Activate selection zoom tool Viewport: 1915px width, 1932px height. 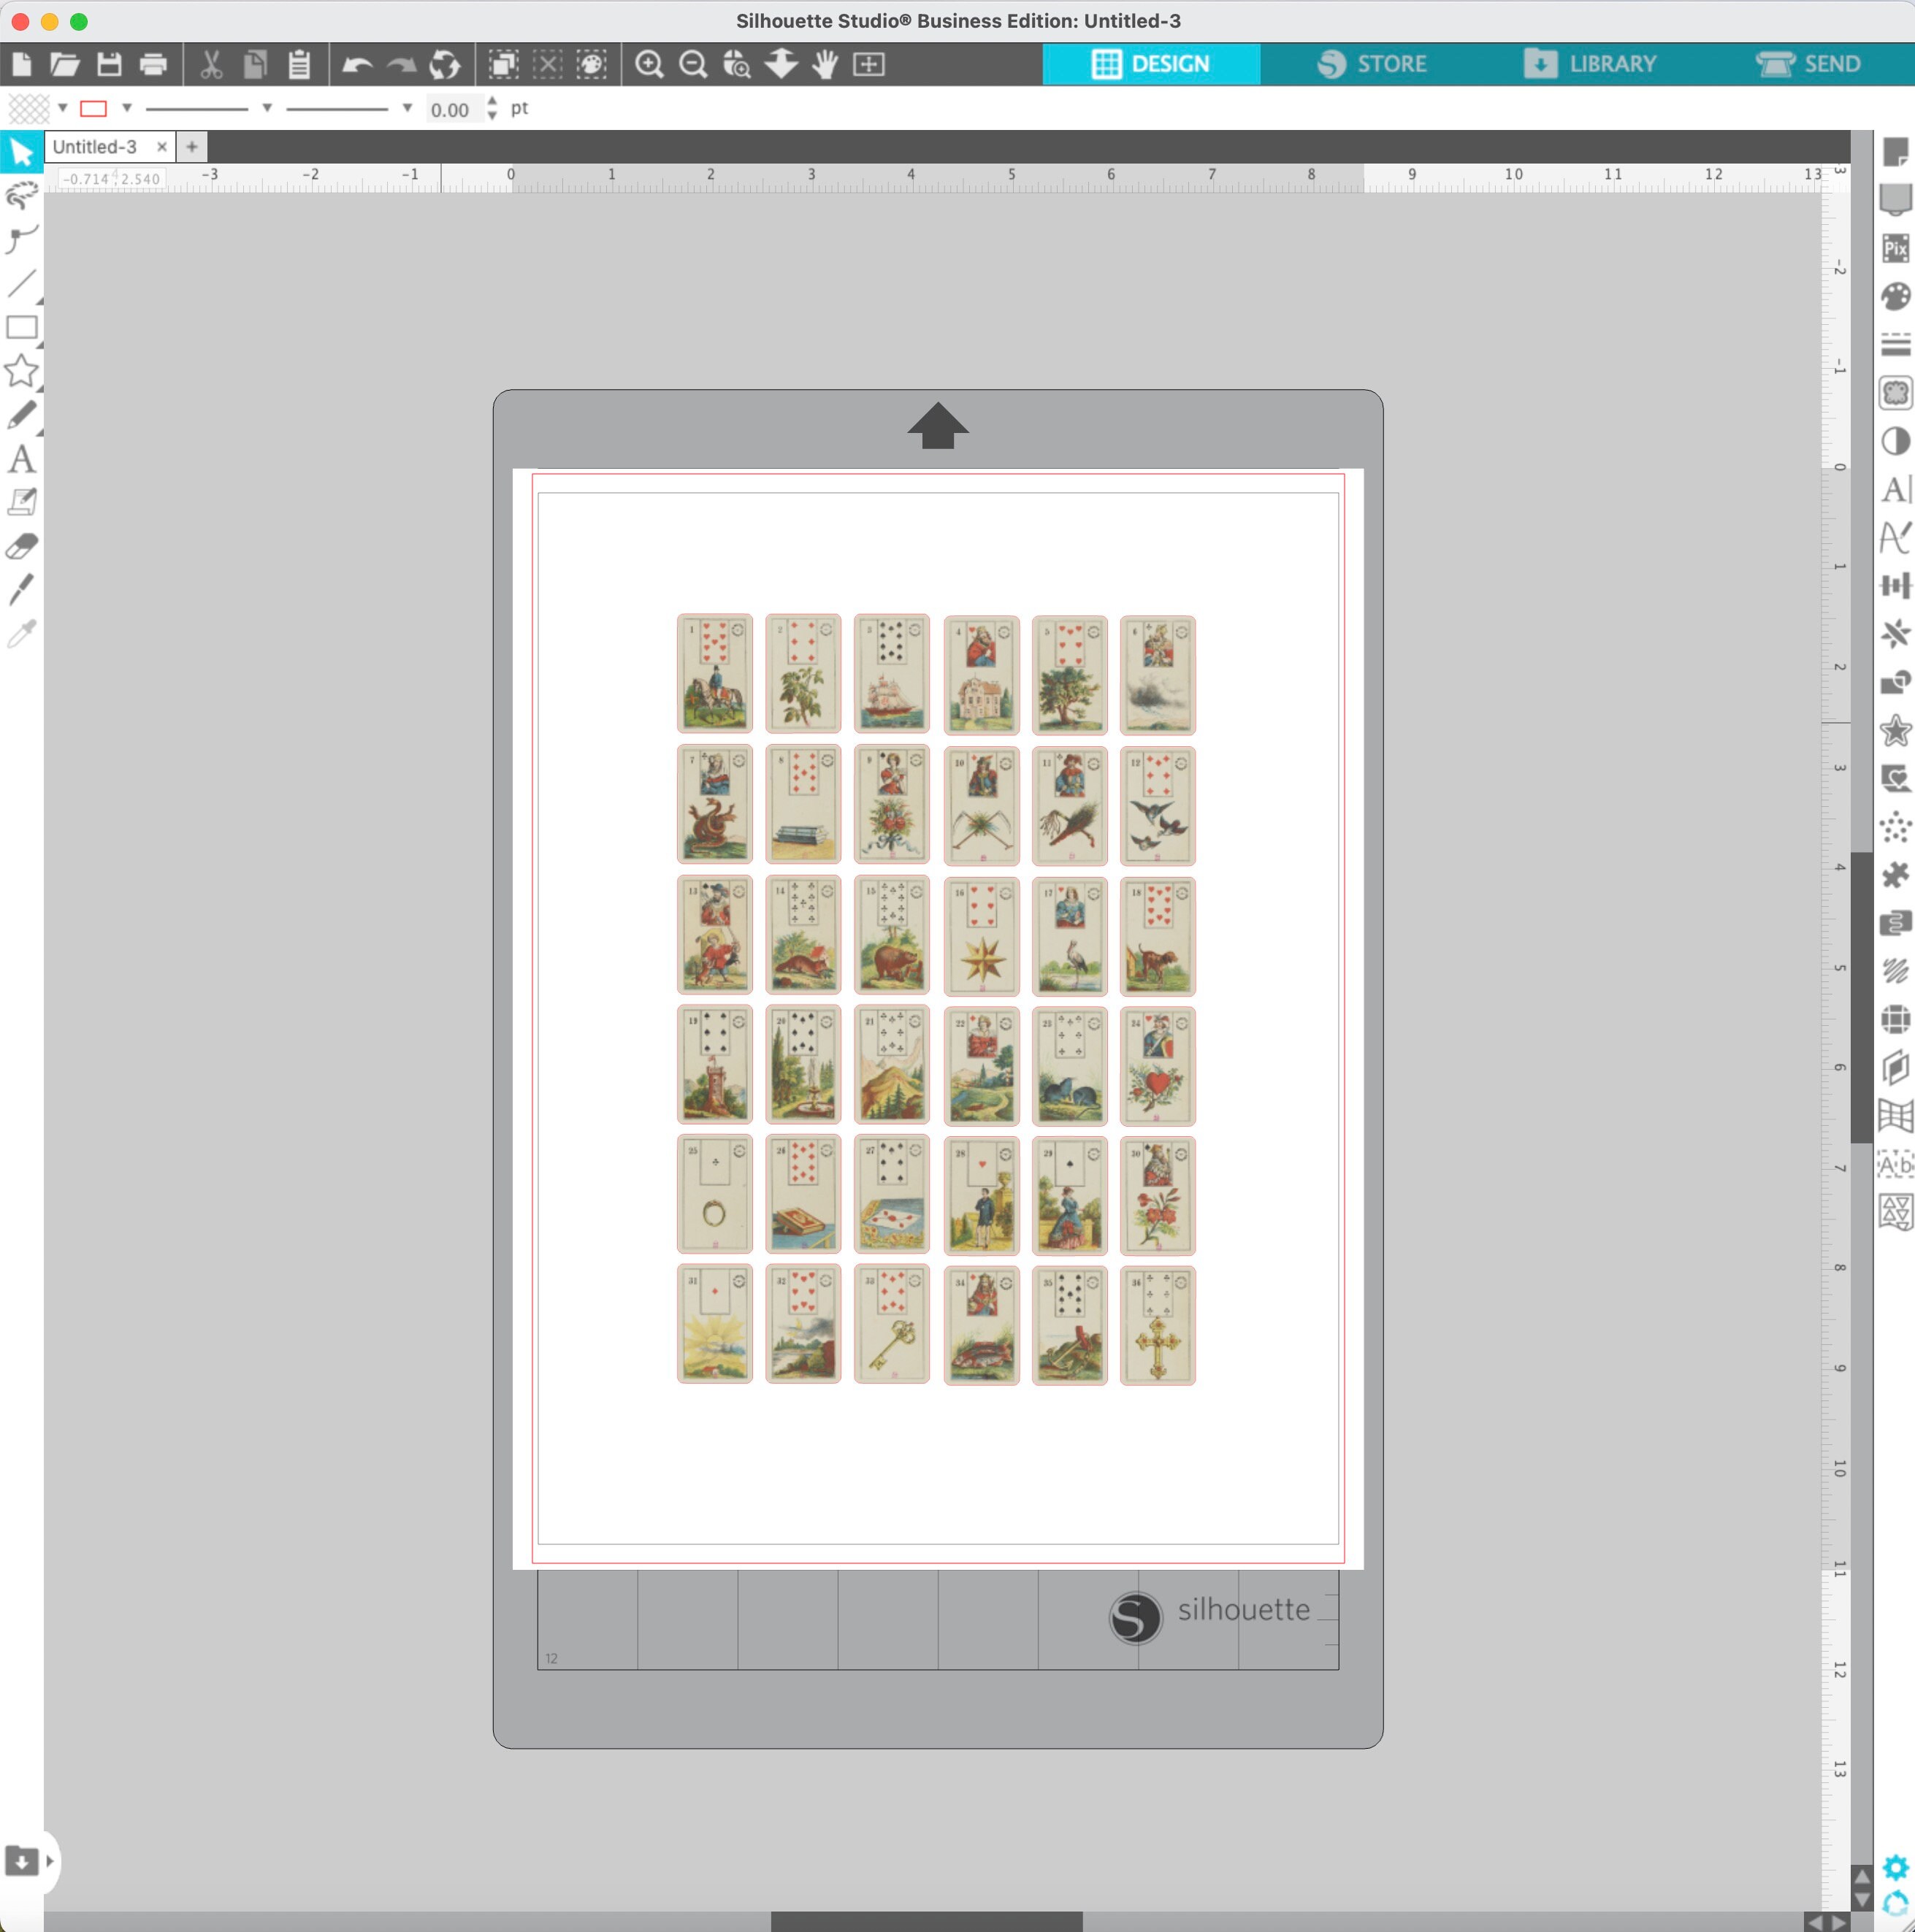click(738, 64)
